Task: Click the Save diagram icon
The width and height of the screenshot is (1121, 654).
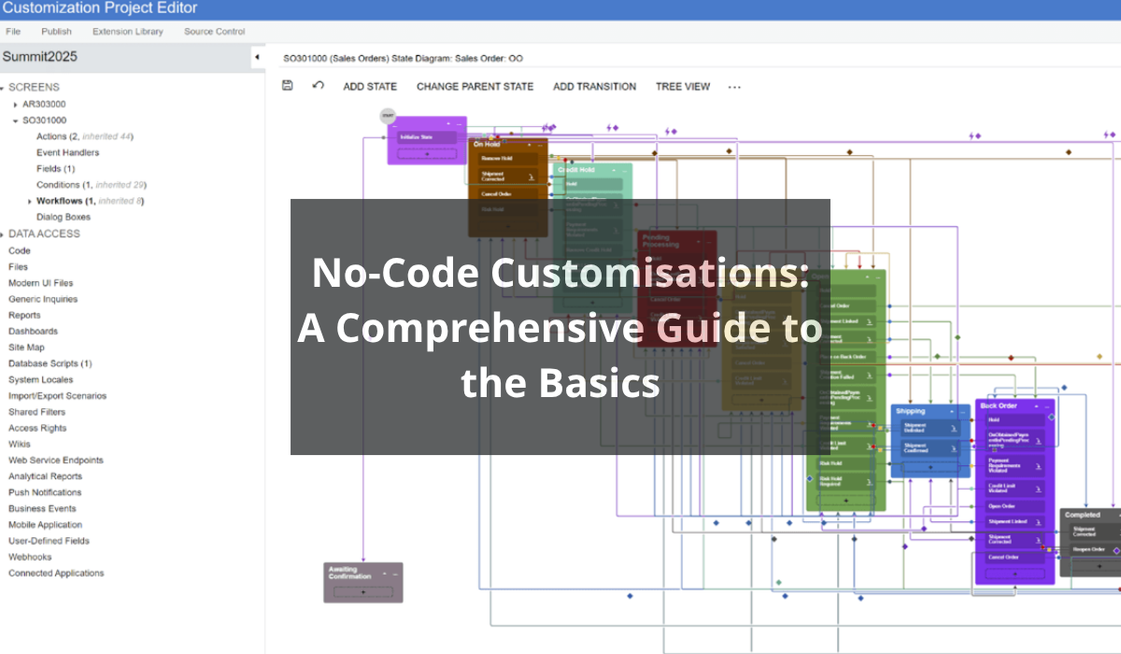Action: click(288, 86)
